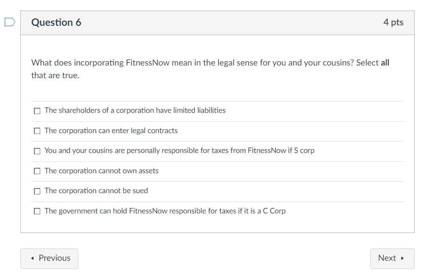Click the answer text about being sued
The height and width of the screenshot is (276, 440).
[96, 191]
